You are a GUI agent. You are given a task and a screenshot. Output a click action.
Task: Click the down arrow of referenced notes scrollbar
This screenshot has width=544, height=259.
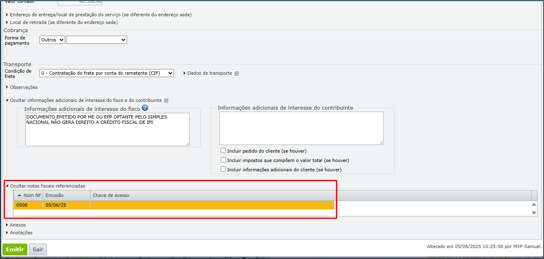(534, 212)
